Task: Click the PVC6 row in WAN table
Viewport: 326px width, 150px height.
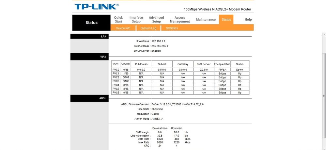Action: pyautogui.click(x=116, y=93)
